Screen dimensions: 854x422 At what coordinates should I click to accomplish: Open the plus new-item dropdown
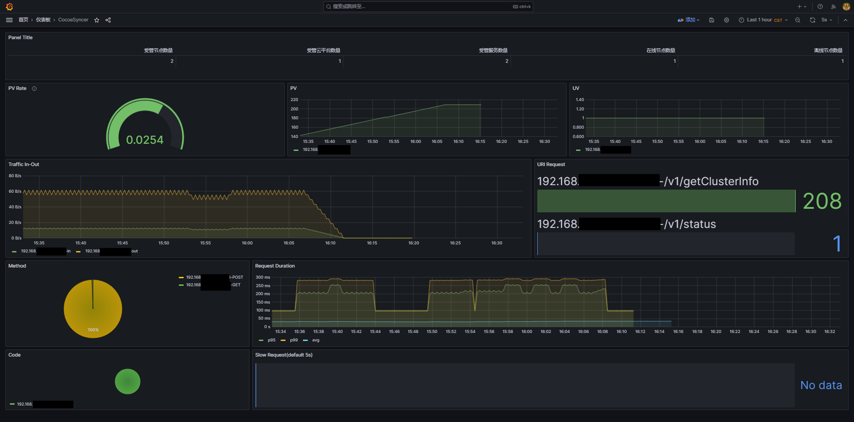(x=802, y=7)
